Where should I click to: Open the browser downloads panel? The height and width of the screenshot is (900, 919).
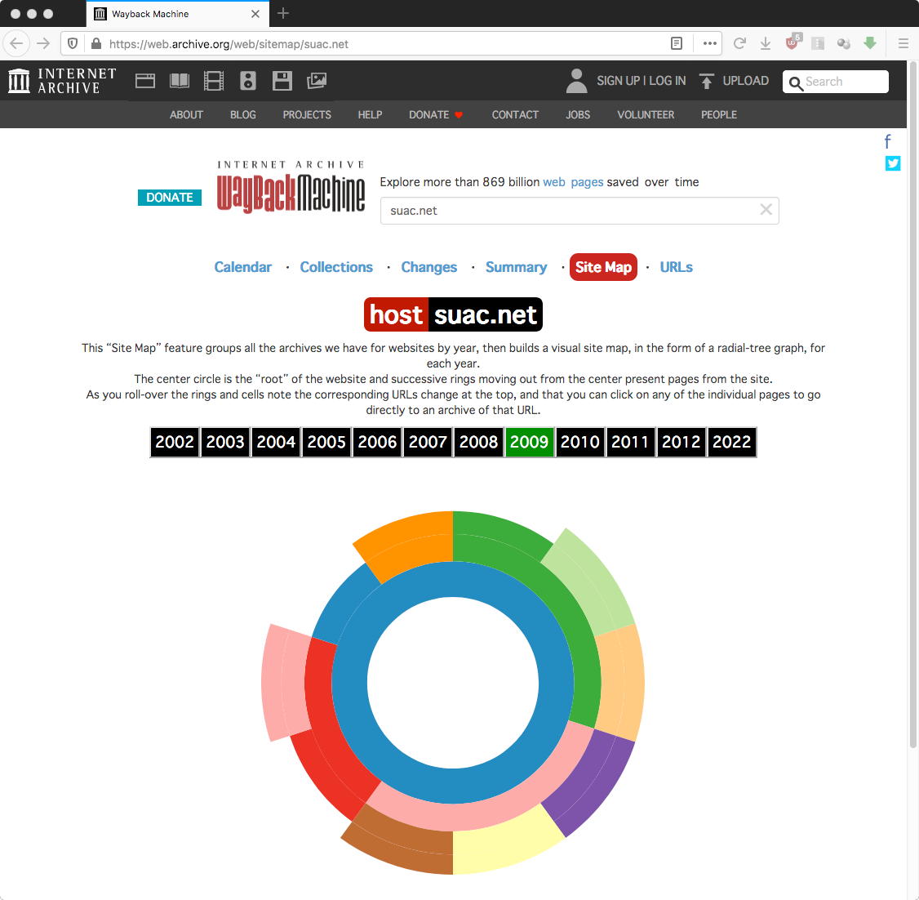(766, 43)
